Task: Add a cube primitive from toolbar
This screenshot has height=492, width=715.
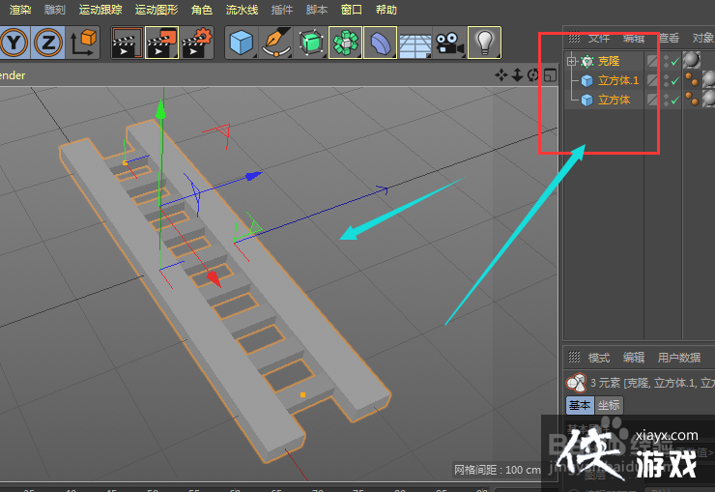Action: 242,43
